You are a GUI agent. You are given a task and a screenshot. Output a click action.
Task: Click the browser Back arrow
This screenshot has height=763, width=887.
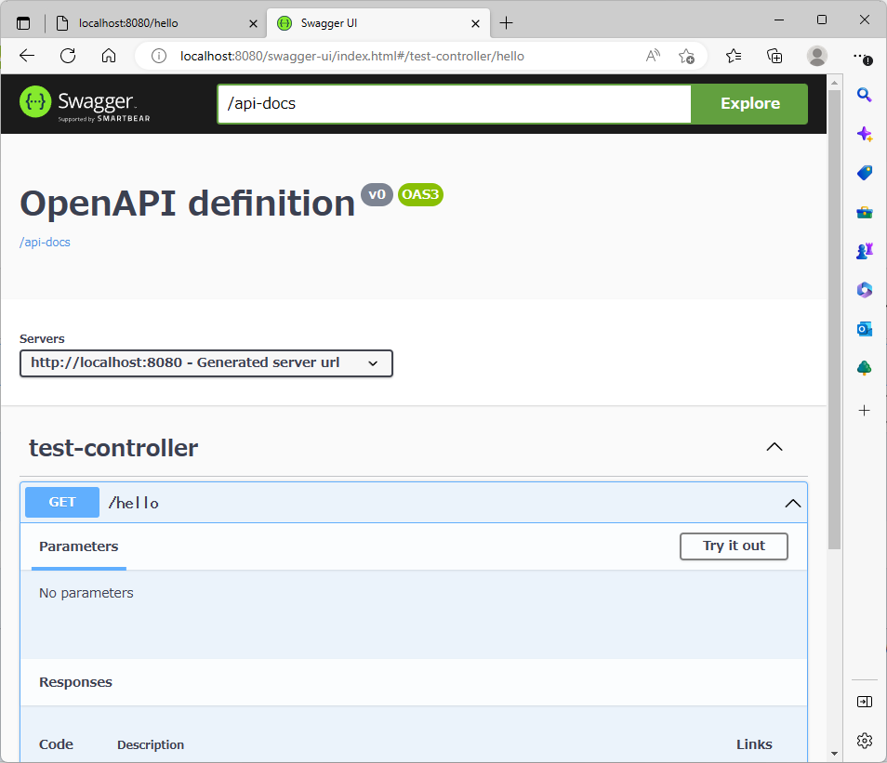click(27, 56)
